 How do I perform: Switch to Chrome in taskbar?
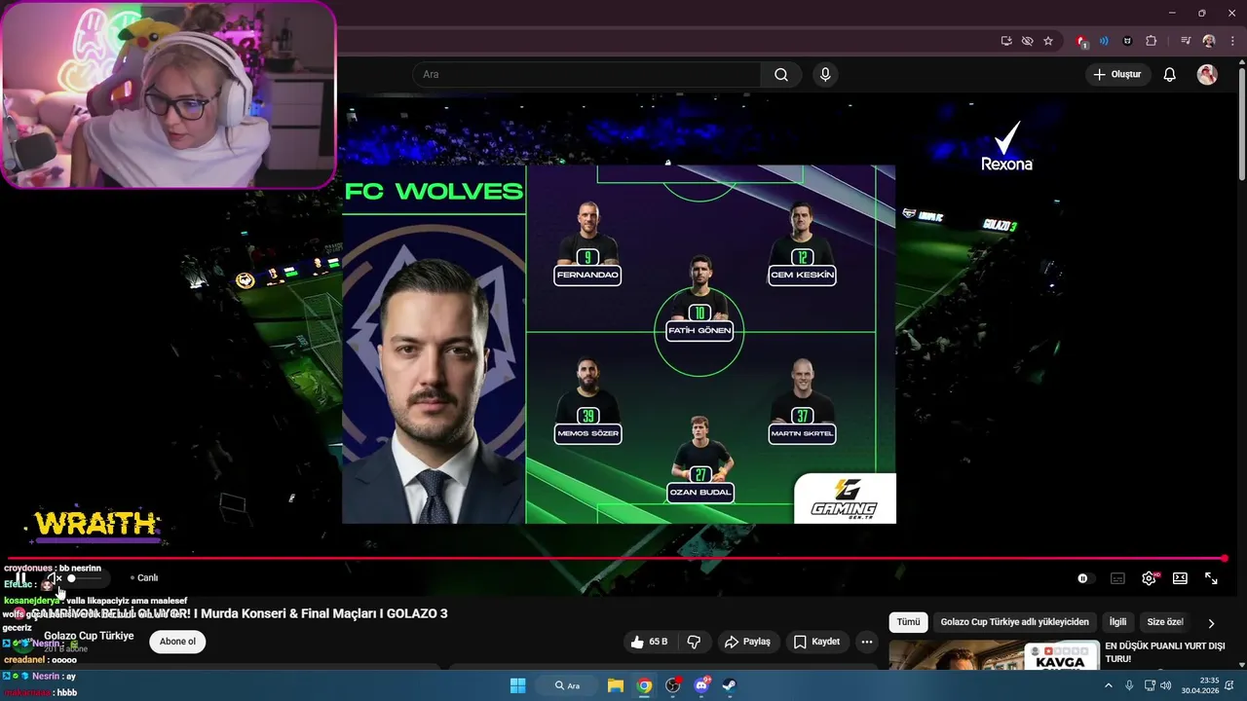(644, 685)
